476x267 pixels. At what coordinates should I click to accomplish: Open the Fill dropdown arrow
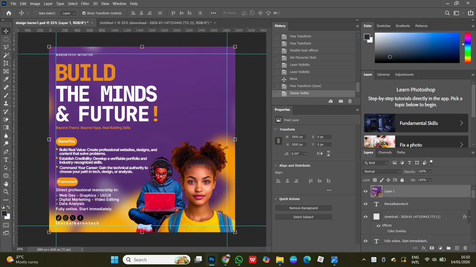click(430, 180)
